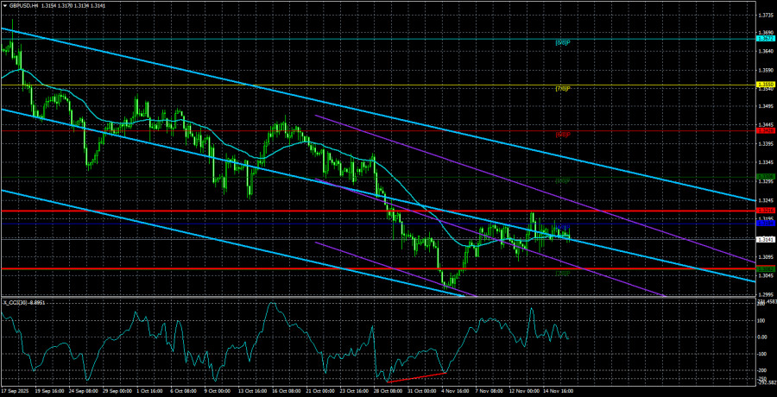Click the cyan [8/8]P level label
The height and width of the screenshot is (397, 777).
(562, 43)
